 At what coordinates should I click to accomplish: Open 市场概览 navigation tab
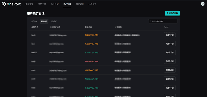coord(29,4)
